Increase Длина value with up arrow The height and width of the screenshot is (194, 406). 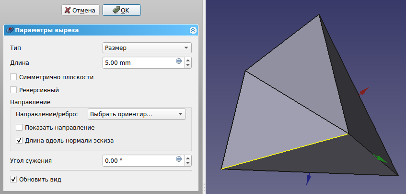tap(188, 60)
